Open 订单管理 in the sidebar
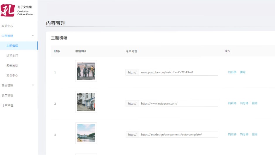This screenshot has height=155, width=275. (7, 105)
